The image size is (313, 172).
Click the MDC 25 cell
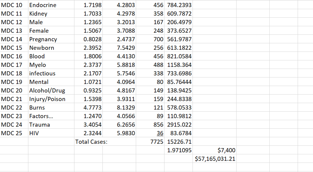point(14,133)
